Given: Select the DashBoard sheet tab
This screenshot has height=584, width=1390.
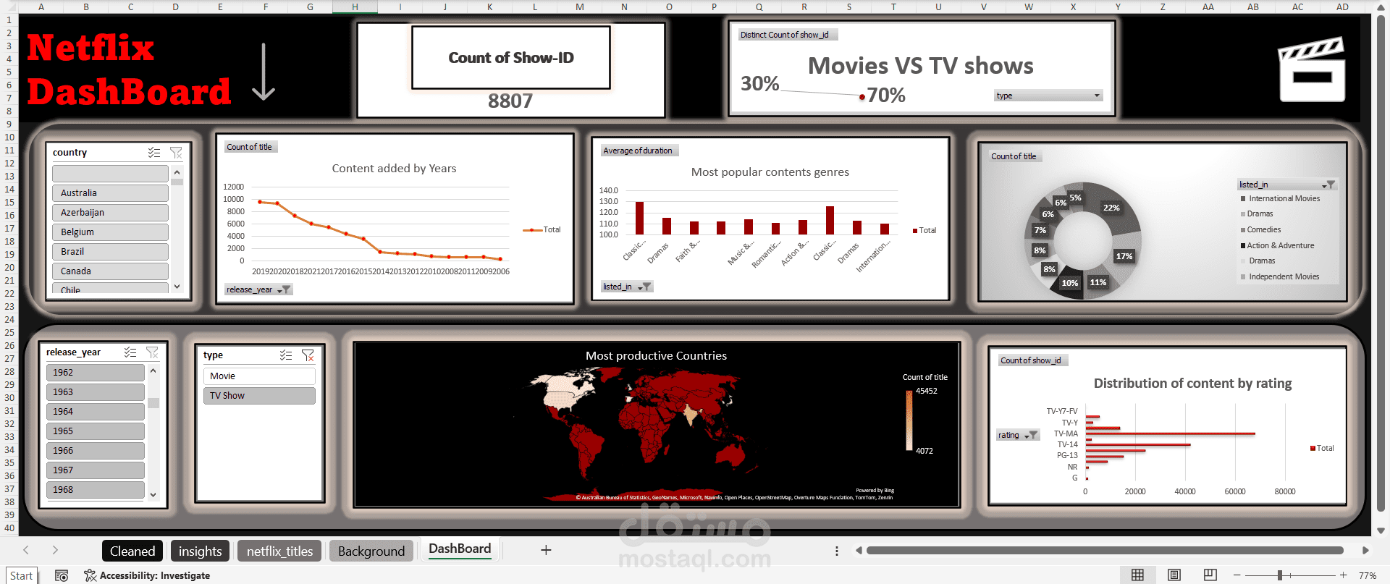Looking at the screenshot, I should coord(460,549).
